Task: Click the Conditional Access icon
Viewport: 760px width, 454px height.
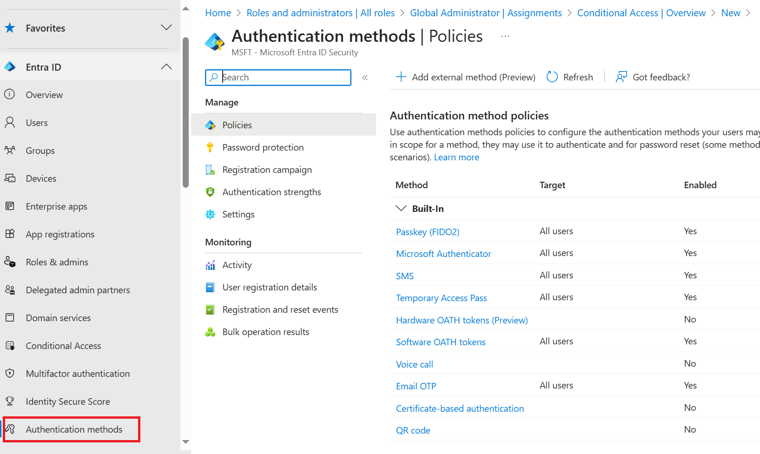Action: (x=10, y=345)
